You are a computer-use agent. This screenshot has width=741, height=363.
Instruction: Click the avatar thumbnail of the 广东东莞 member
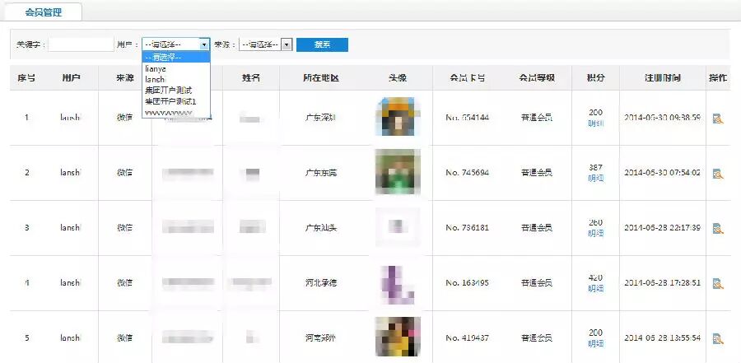[398, 172]
